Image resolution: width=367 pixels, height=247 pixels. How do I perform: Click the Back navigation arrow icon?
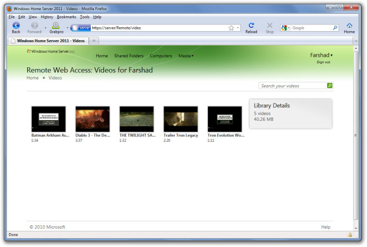16,25
